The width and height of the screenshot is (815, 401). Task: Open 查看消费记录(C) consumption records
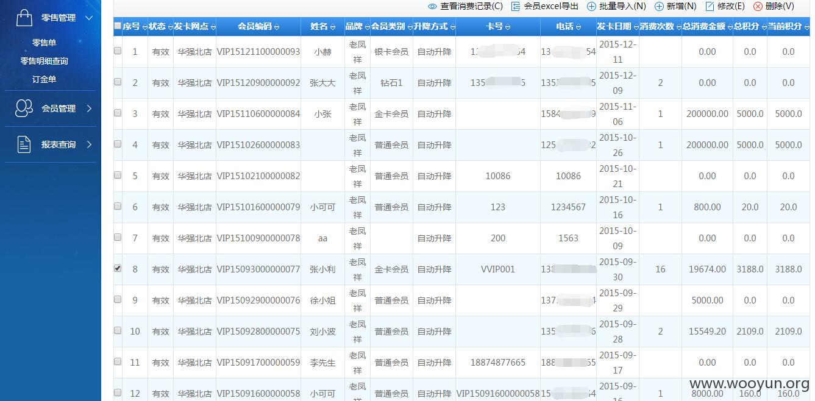pyautogui.click(x=471, y=6)
